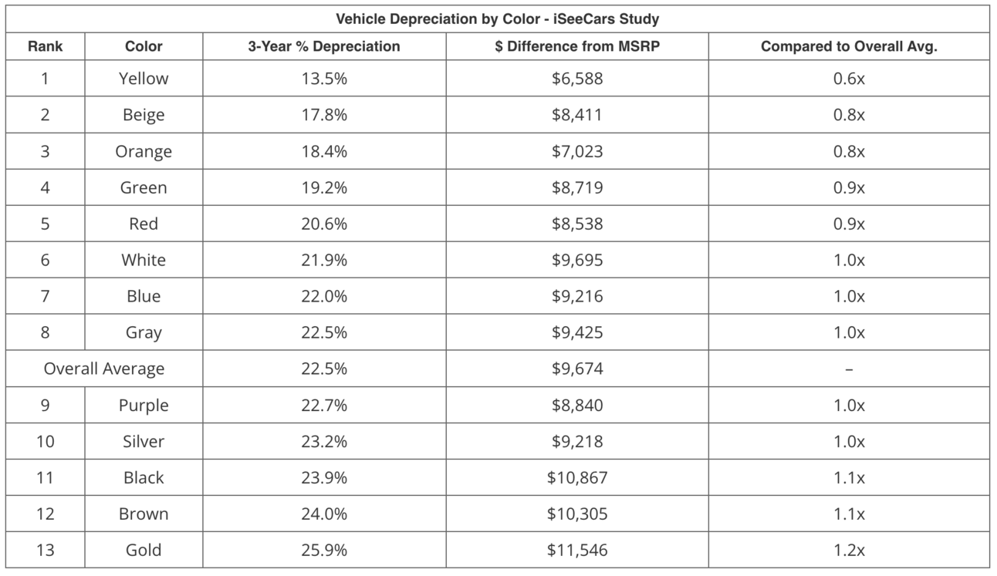This screenshot has width=997, height=576.
Task: Select the 'Rank' column header
Action: tap(45, 46)
